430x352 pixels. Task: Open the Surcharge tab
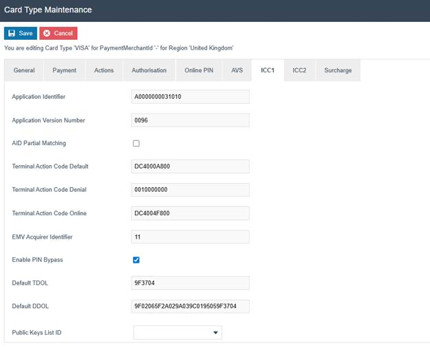coord(338,70)
